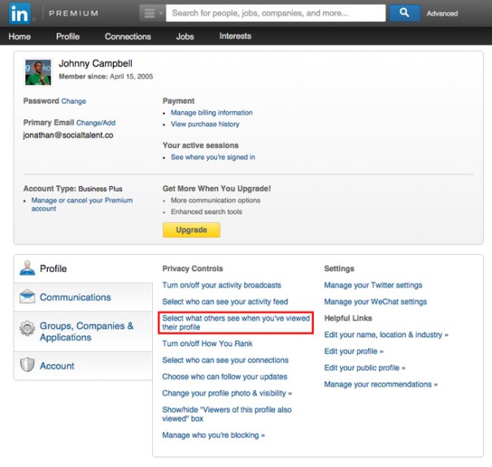Click the LinkedIn logo icon
Screen dimensions: 492x467
tap(20, 13)
